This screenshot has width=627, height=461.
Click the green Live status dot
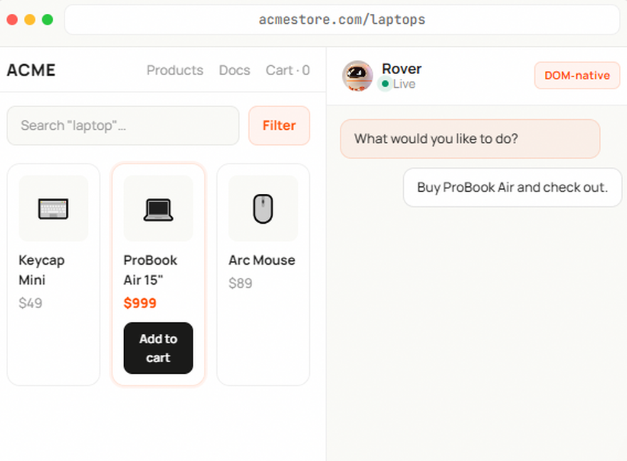[384, 84]
